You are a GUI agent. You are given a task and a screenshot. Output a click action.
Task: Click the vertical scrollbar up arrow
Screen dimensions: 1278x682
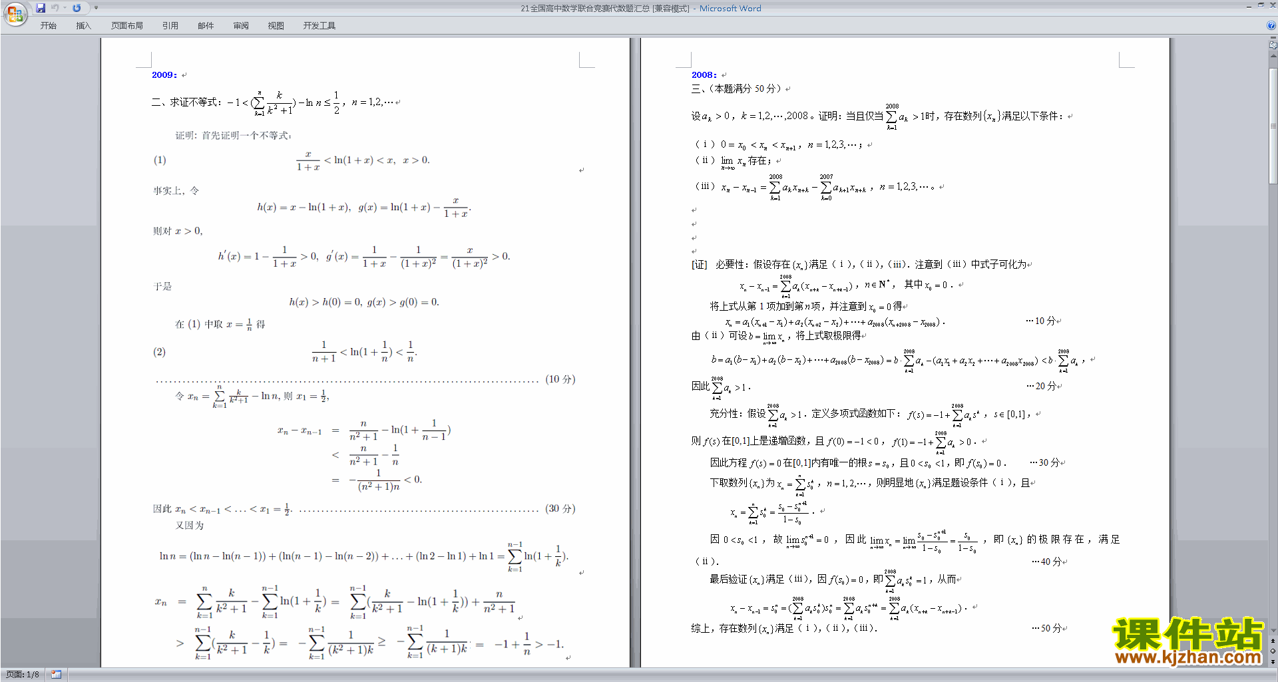click(x=1273, y=56)
